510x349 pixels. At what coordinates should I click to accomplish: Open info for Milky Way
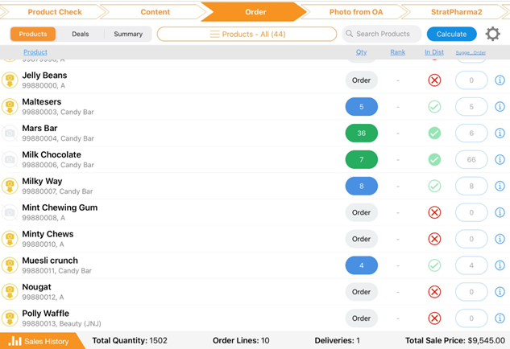pyautogui.click(x=500, y=186)
